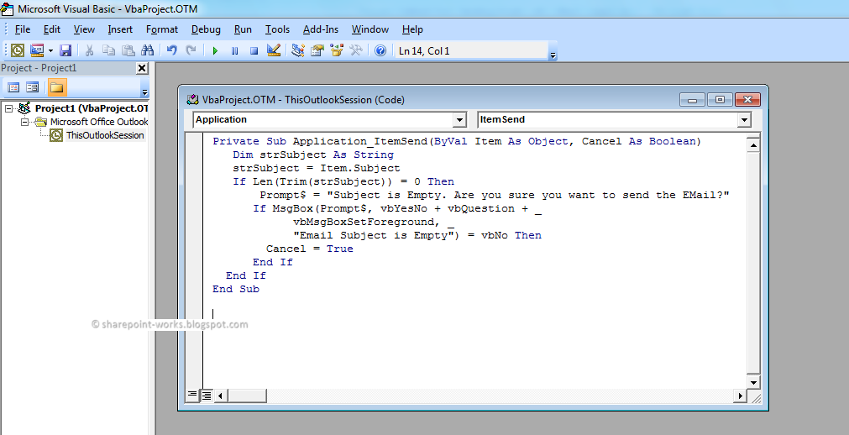The width and height of the screenshot is (849, 435).
Task: Toggle Folders view in Project pane
Action: pyautogui.click(x=57, y=87)
